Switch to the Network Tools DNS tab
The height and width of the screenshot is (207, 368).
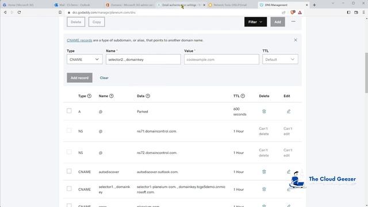pos(230,5)
